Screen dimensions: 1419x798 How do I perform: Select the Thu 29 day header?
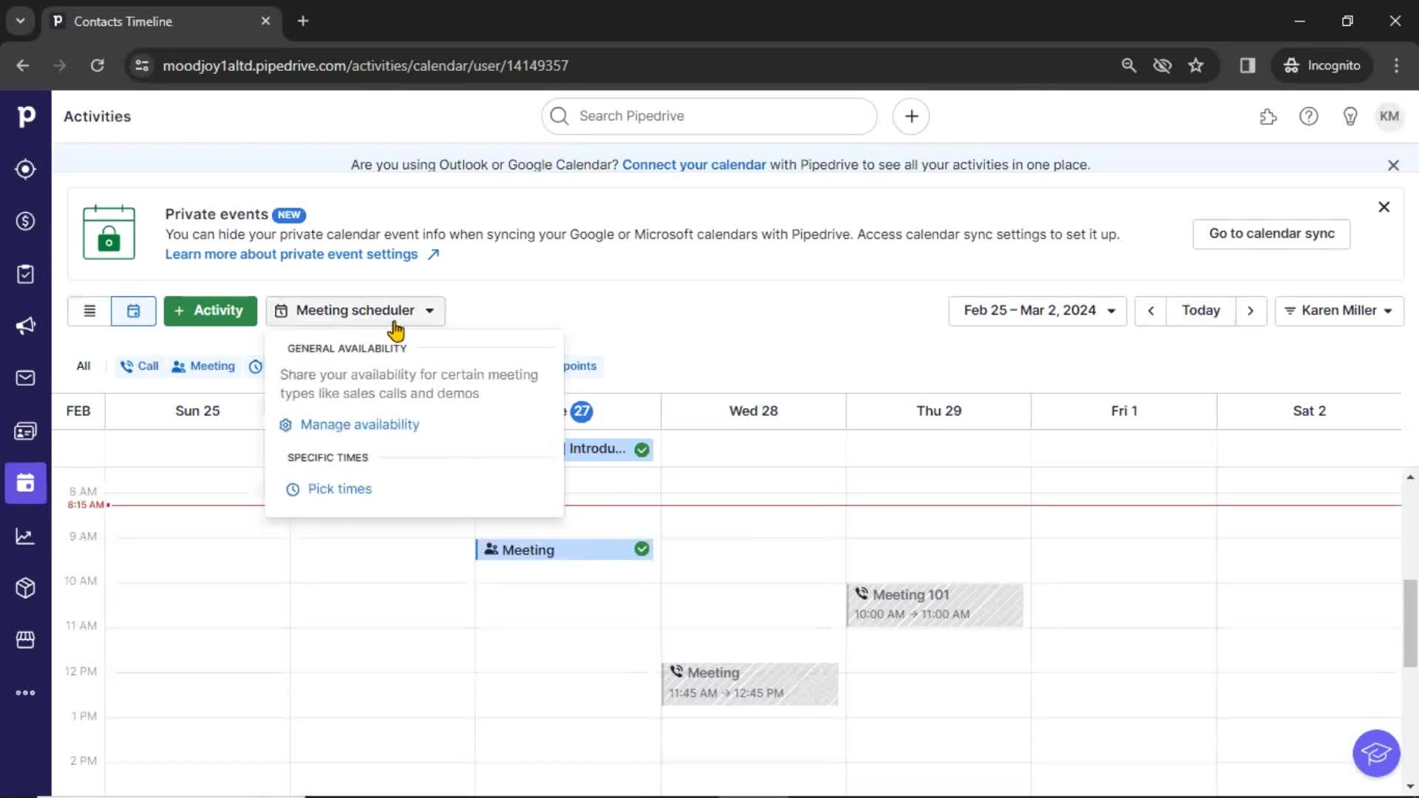(939, 412)
